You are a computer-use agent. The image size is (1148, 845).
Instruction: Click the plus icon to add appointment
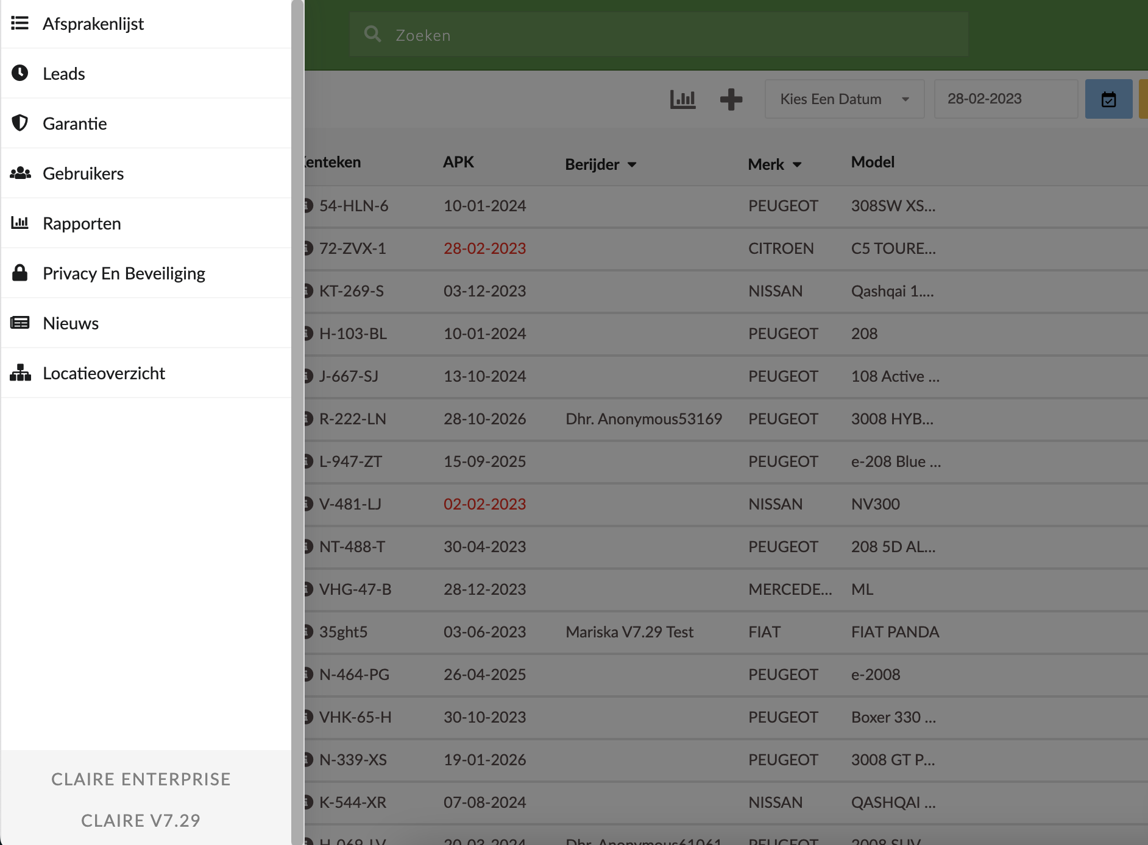731,99
